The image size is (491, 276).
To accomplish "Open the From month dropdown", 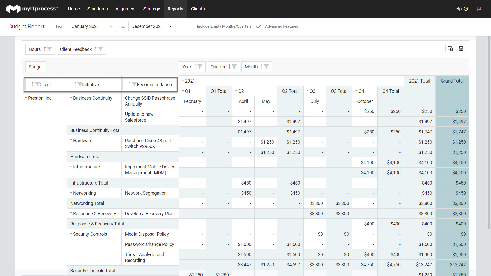I will (x=93, y=26).
